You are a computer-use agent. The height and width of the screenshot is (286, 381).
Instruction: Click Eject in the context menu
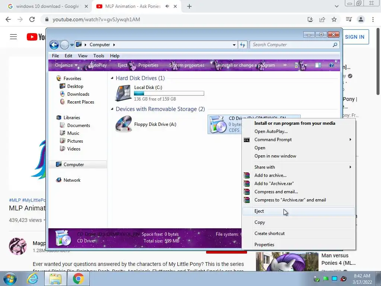click(299, 211)
